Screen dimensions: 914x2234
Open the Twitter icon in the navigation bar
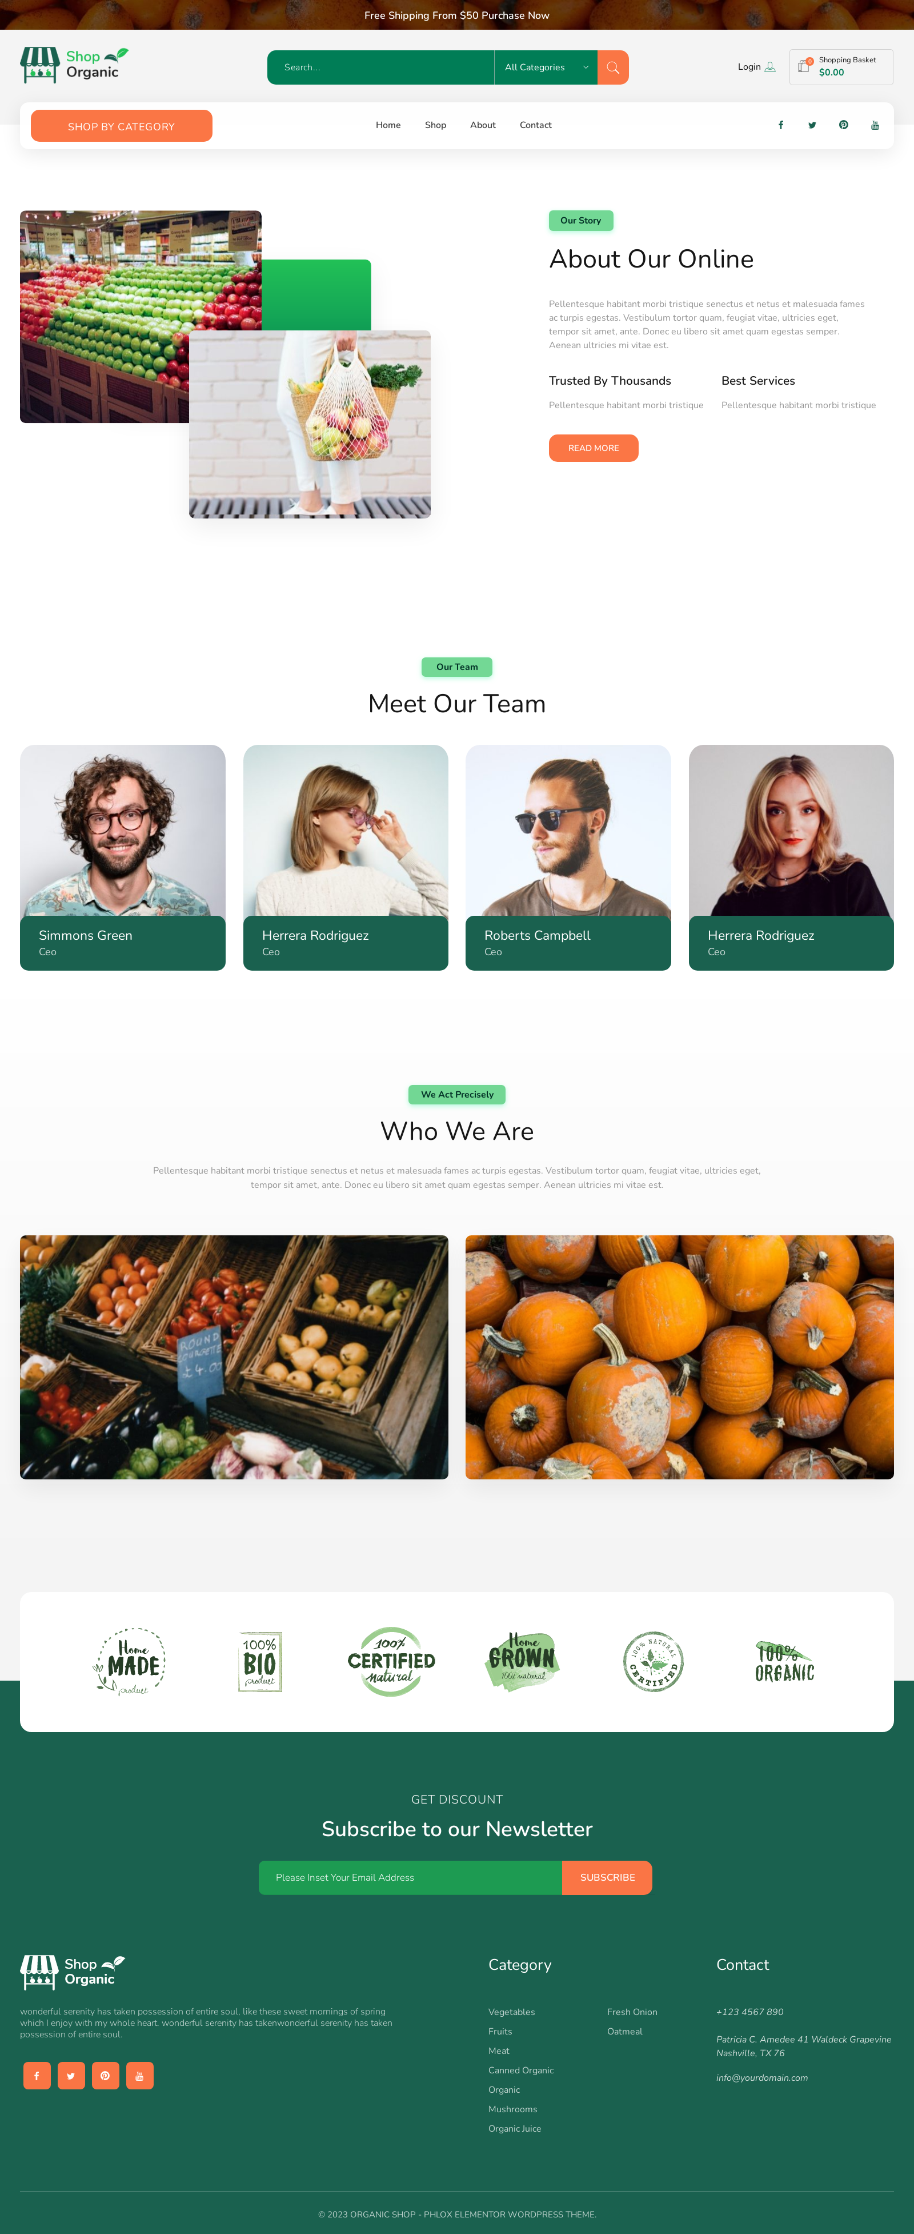coord(812,125)
